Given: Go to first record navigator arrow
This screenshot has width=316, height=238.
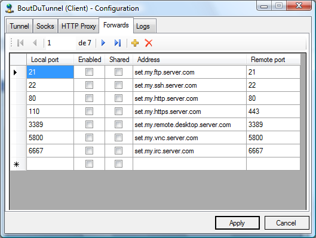Looking at the screenshot, I should click(x=20, y=43).
